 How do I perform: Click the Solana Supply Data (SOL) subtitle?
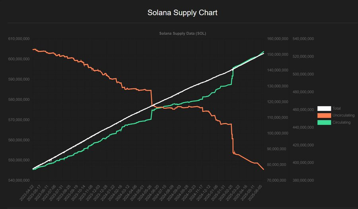click(183, 34)
